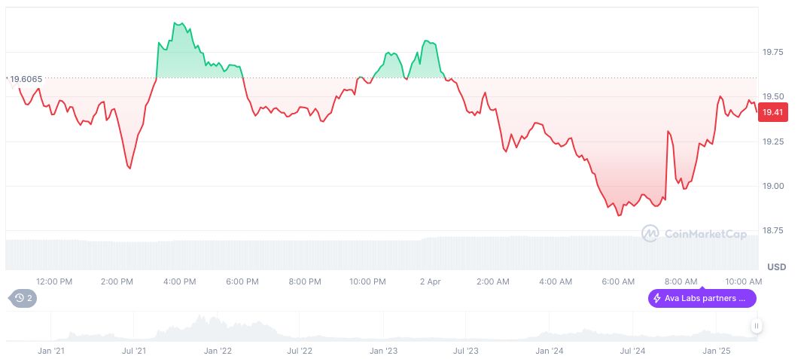Click the range slider handle on timeline

(756, 326)
